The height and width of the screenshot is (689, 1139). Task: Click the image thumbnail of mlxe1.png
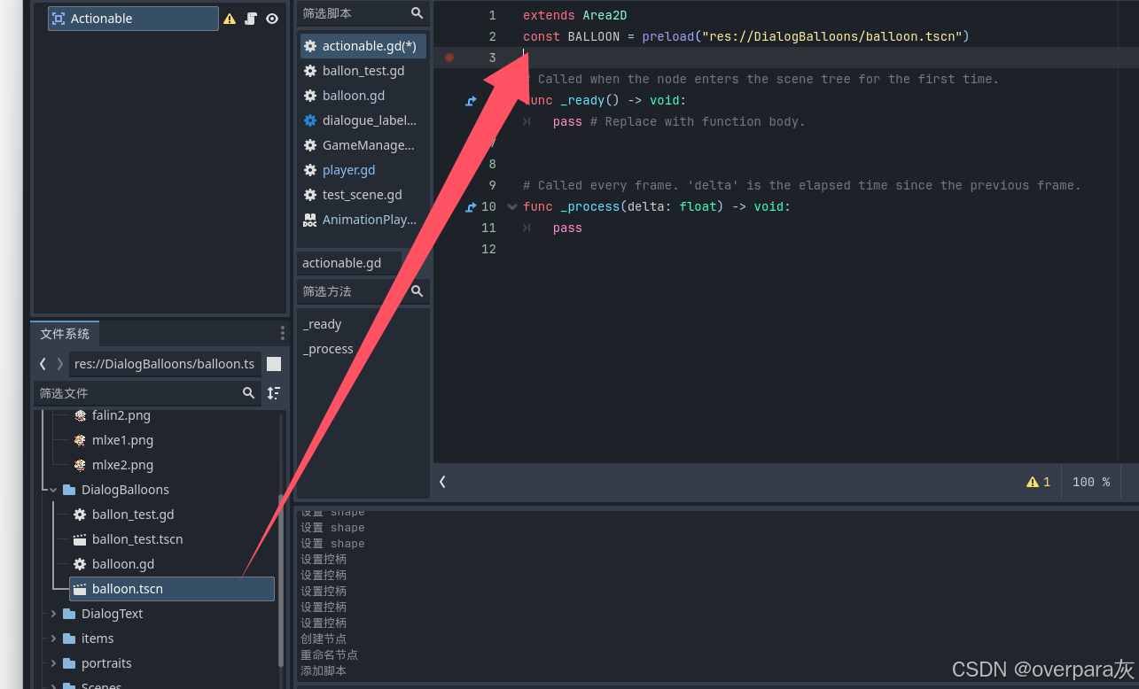[80, 440]
